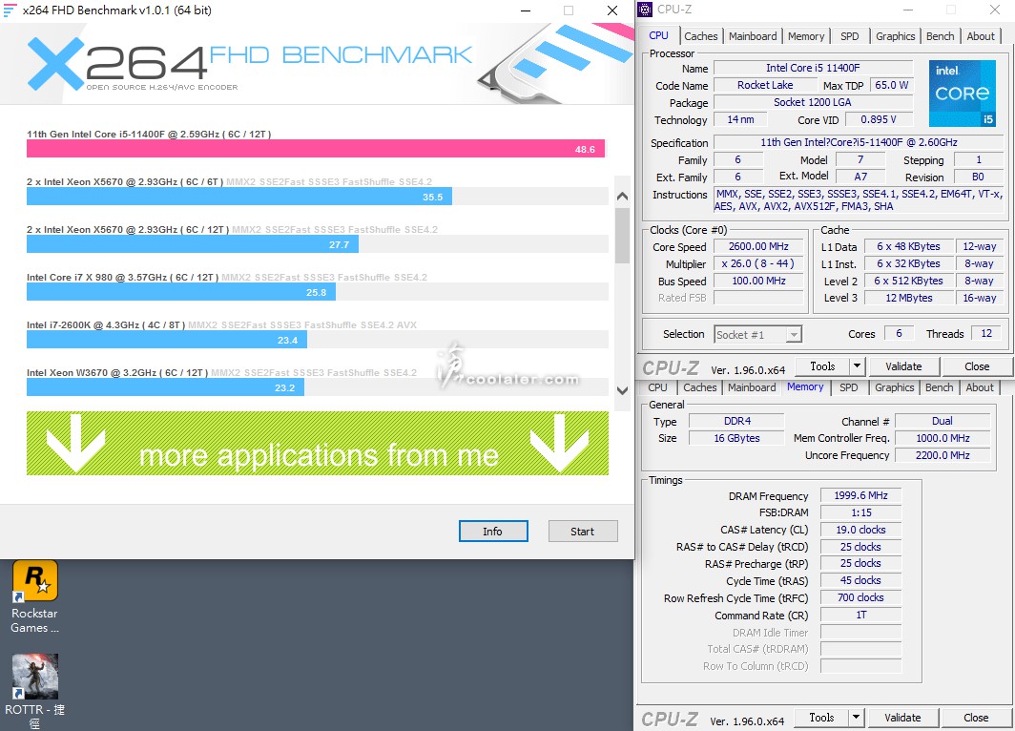Image resolution: width=1015 pixels, height=731 pixels.
Task: Click the Xeon X5670 6T 35.5 result bar
Action: [238, 197]
